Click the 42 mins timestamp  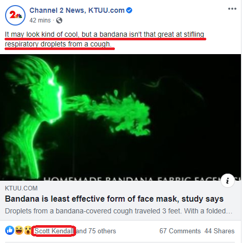40,20
